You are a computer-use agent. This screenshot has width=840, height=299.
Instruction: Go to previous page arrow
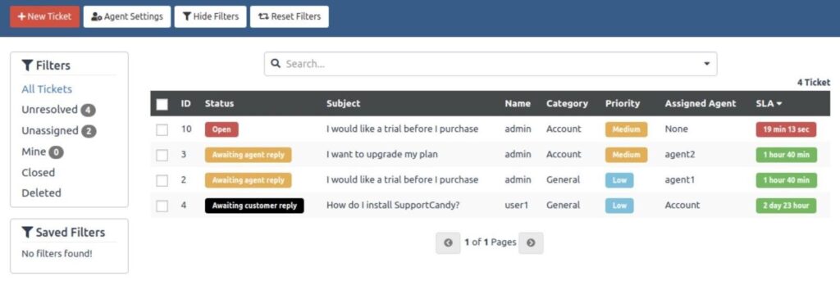point(449,242)
